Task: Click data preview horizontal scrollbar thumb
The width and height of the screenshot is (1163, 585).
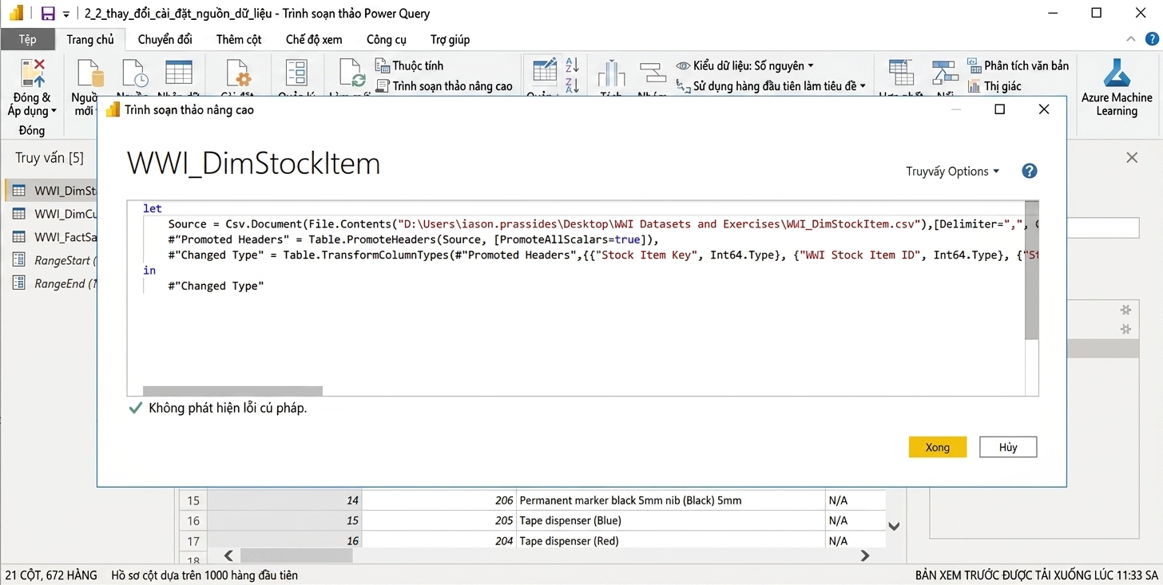Action: [x=296, y=555]
